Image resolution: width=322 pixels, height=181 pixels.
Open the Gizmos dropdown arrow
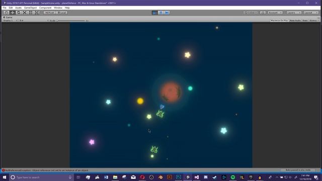(x=318, y=21)
